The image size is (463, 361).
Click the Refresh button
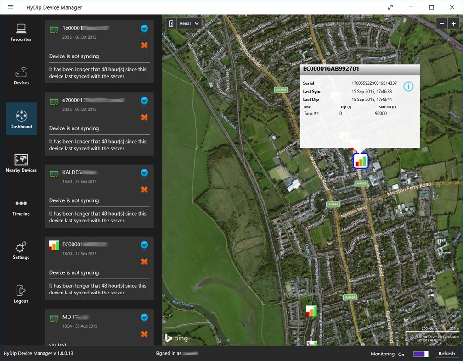[x=446, y=354]
